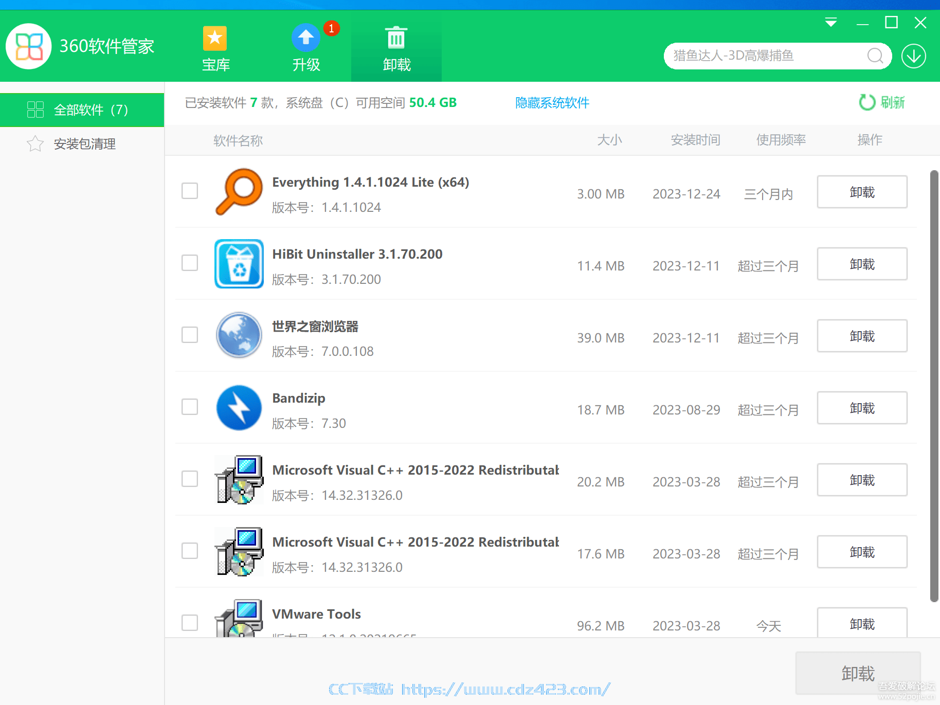Open 安装包清理 in sidebar

(82, 143)
